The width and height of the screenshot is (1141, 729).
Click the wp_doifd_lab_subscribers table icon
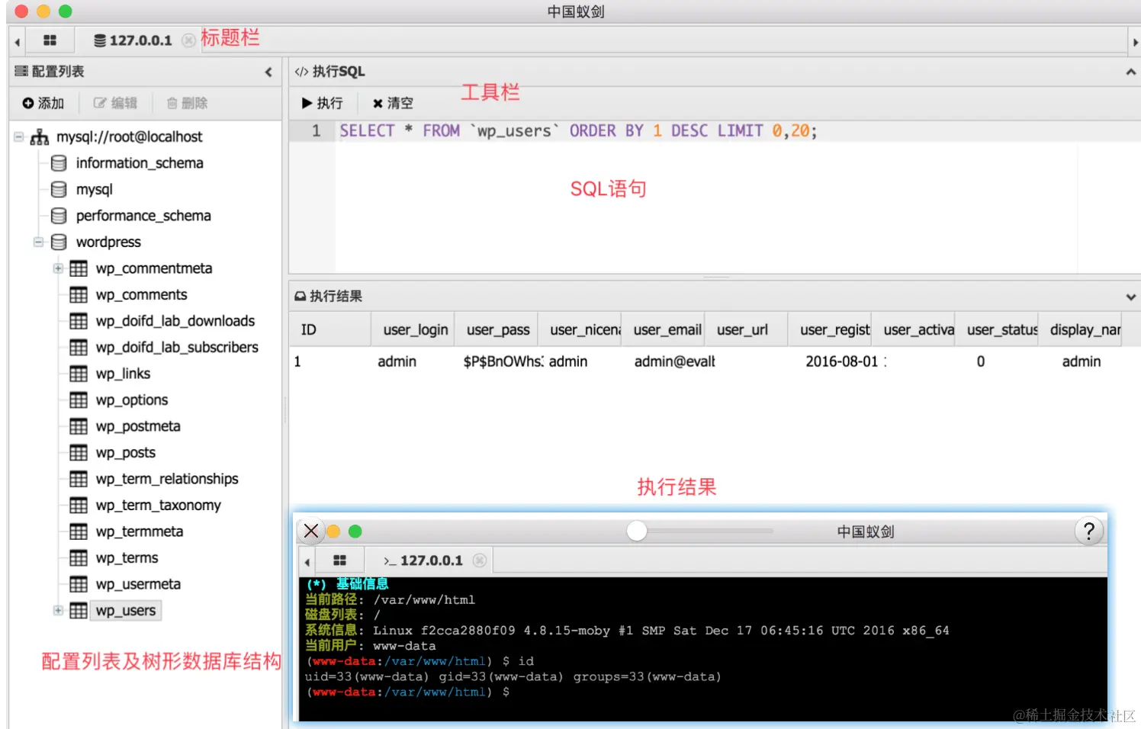point(79,348)
